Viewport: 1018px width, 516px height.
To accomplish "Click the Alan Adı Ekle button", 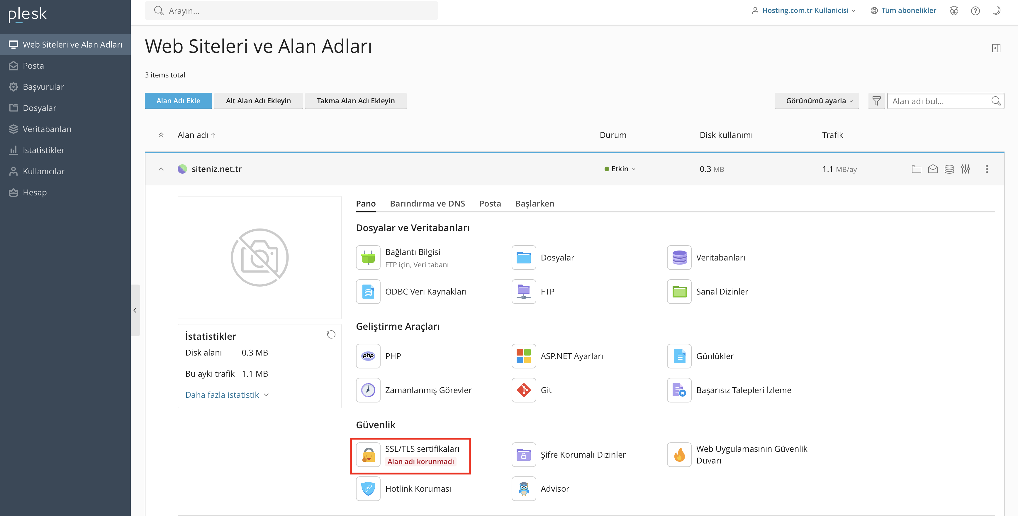I will click(178, 101).
